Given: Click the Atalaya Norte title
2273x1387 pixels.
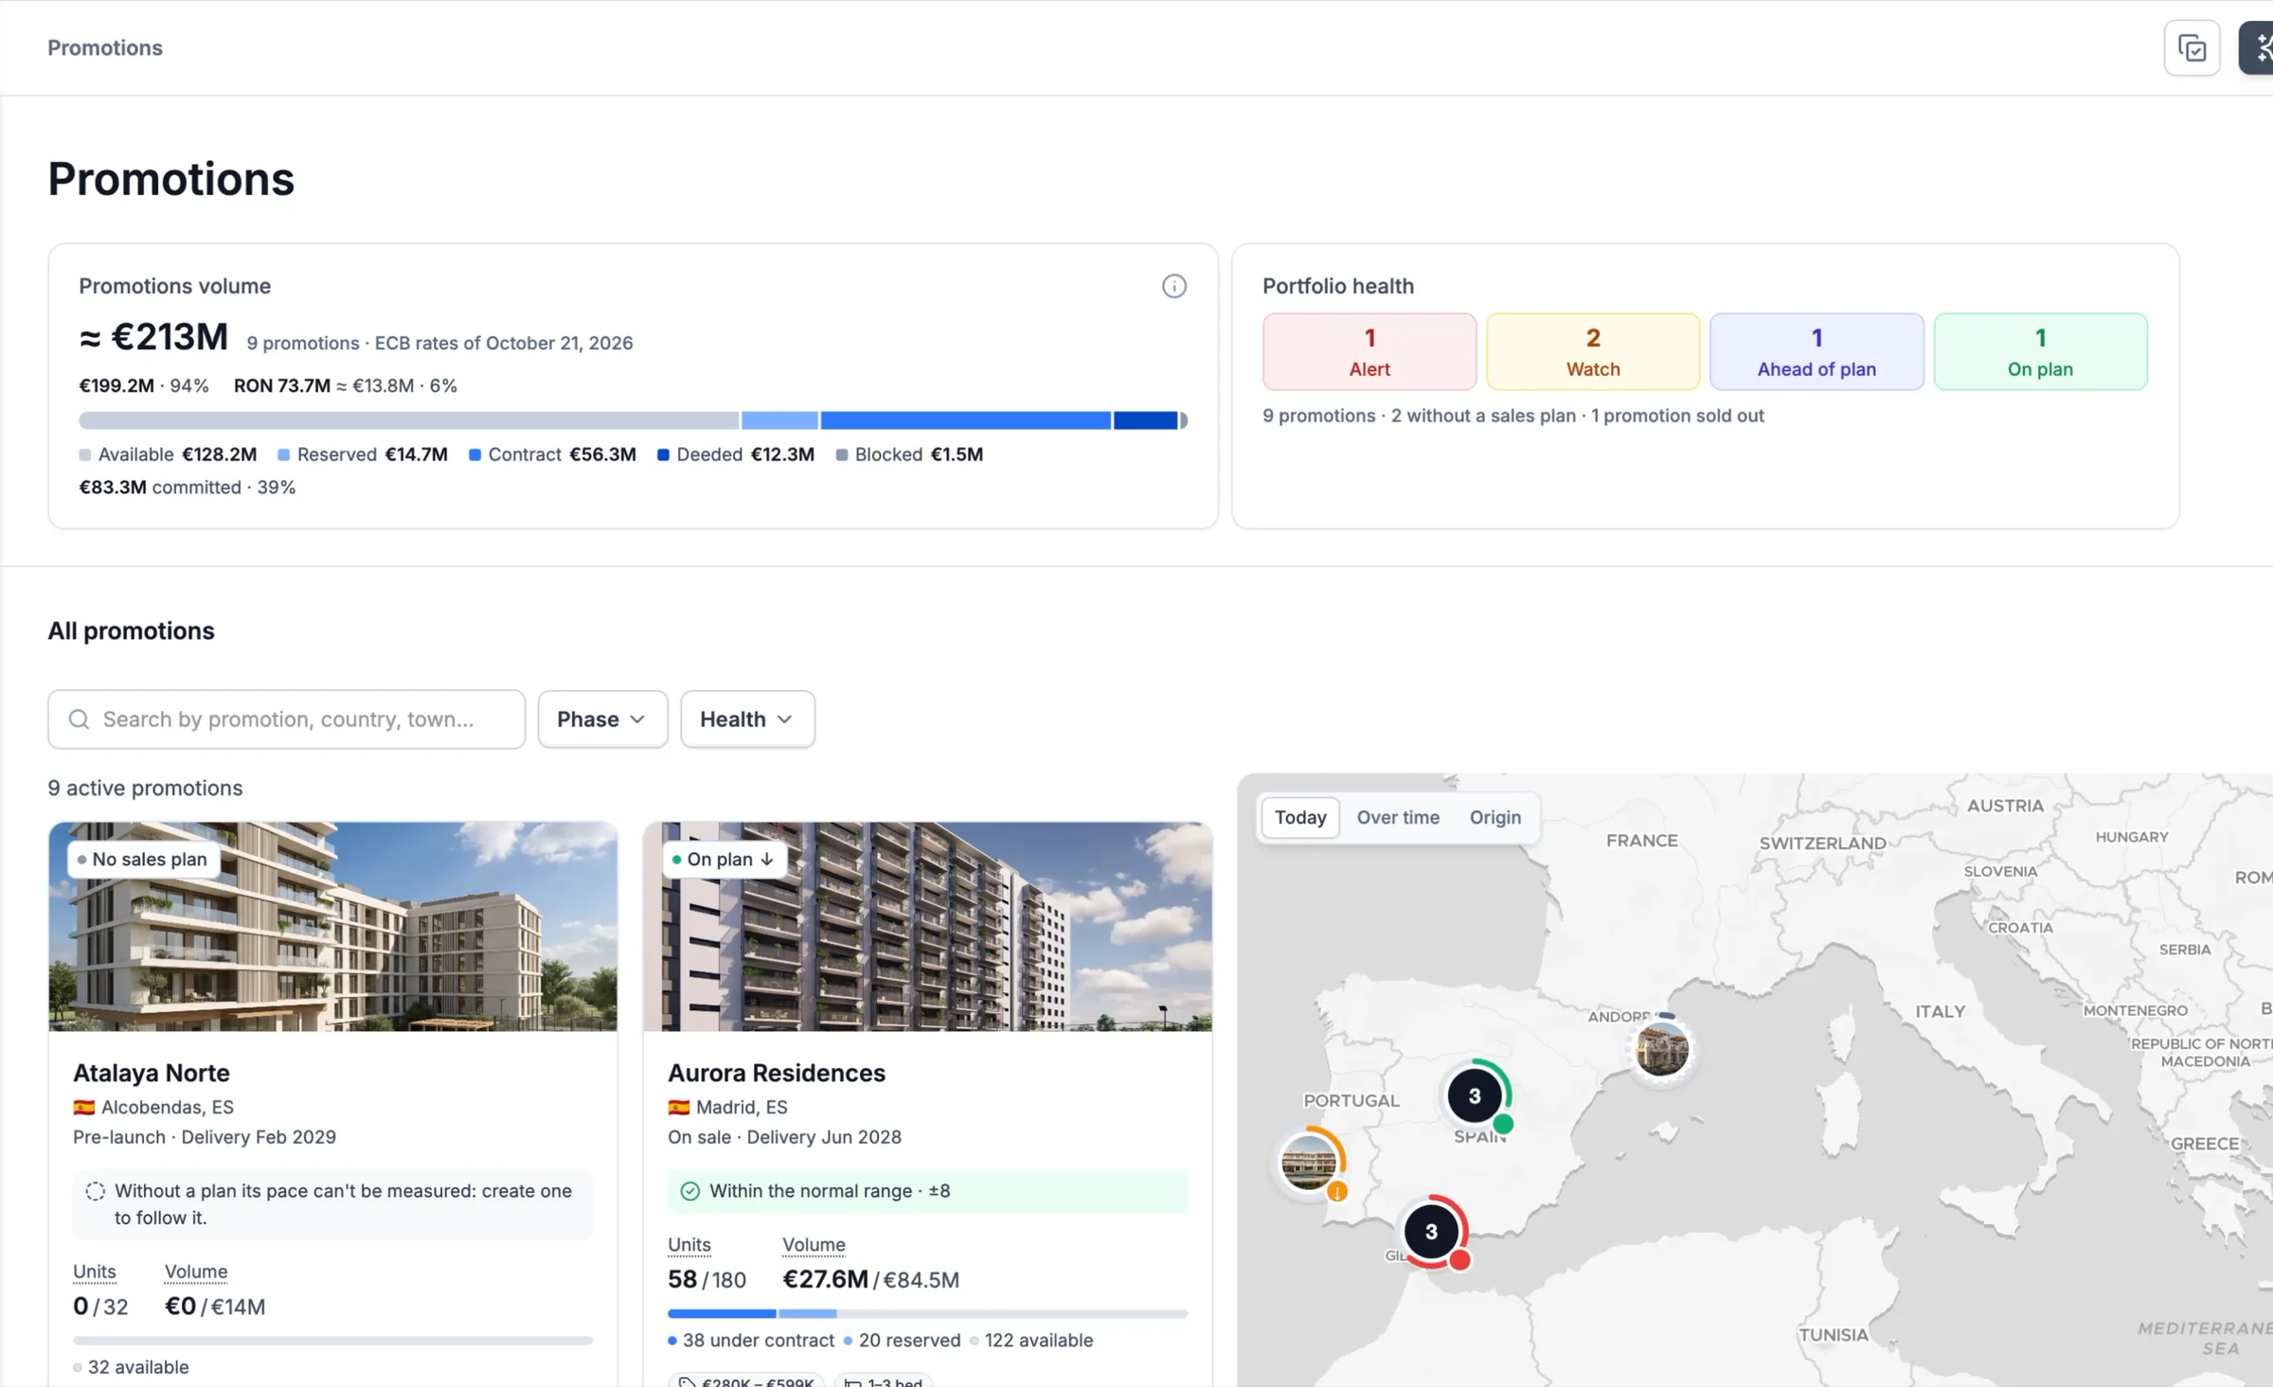Looking at the screenshot, I should coord(152,1073).
